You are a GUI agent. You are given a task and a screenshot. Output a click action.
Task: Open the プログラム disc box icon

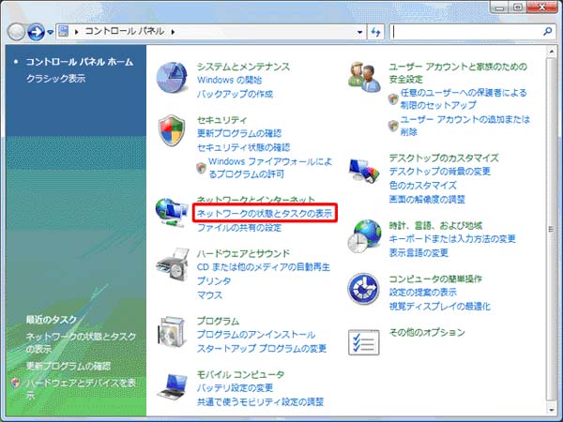tap(173, 330)
